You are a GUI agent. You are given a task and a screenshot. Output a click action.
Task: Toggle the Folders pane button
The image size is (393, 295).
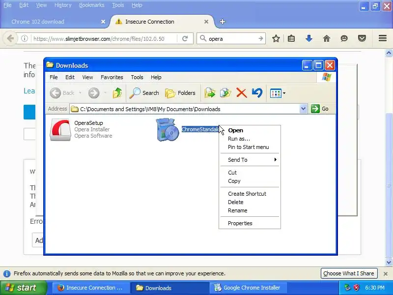tap(180, 93)
